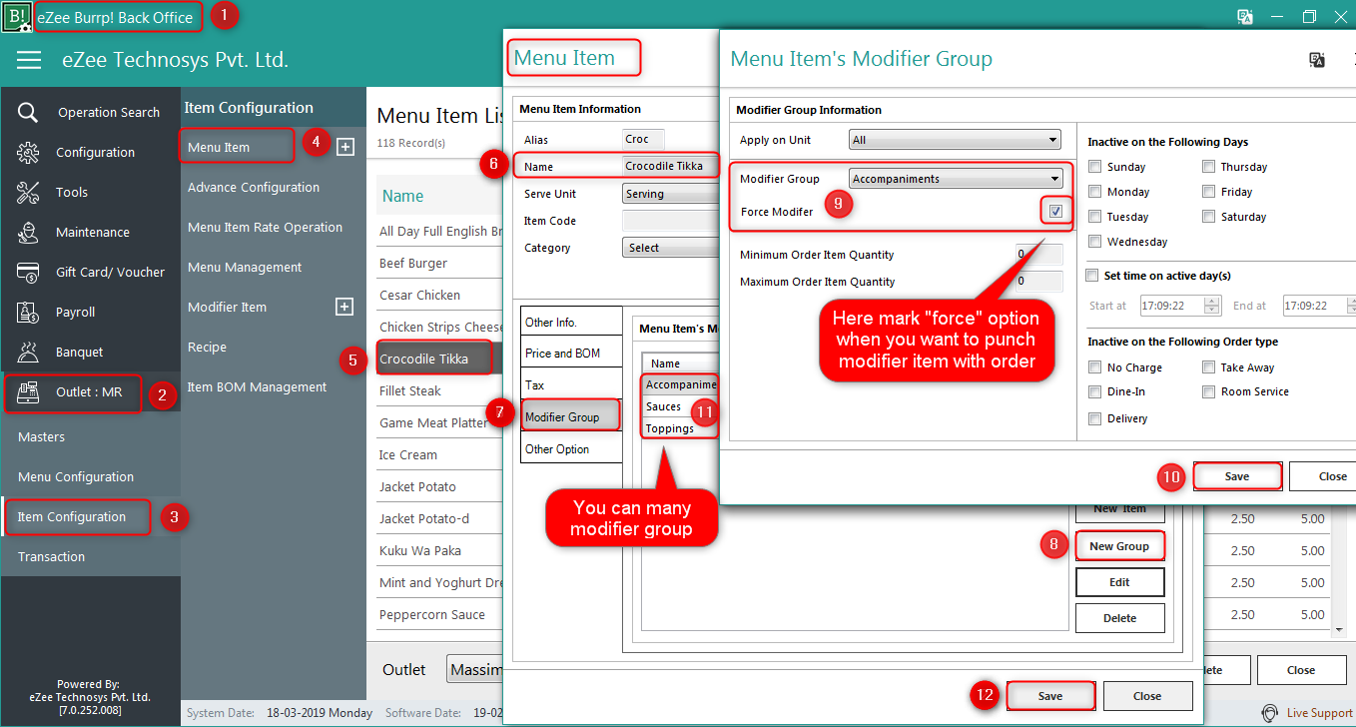Click the Configuration gear icon

28,152
